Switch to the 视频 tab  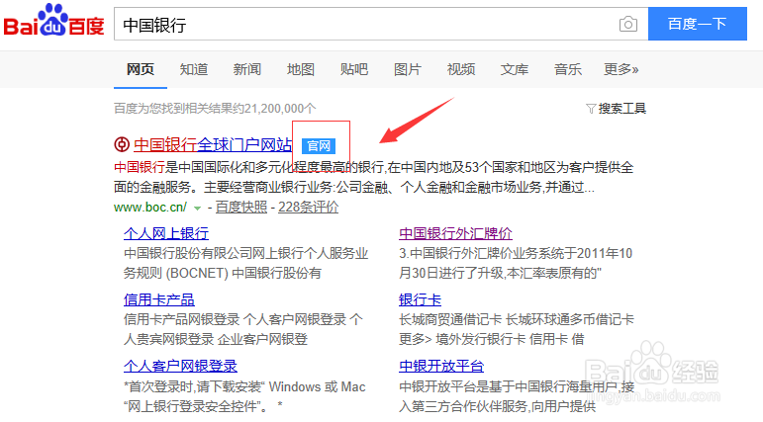click(x=461, y=69)
